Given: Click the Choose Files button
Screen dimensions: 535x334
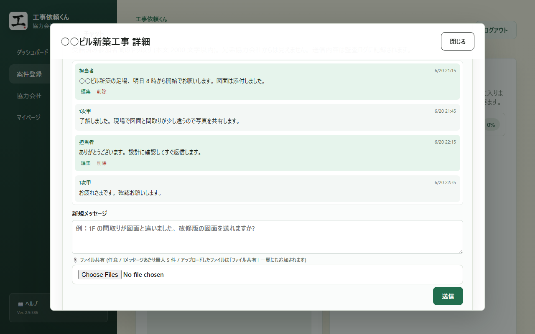Looking at the screenshot, I should pyautogui.click(x=100, y=274).
